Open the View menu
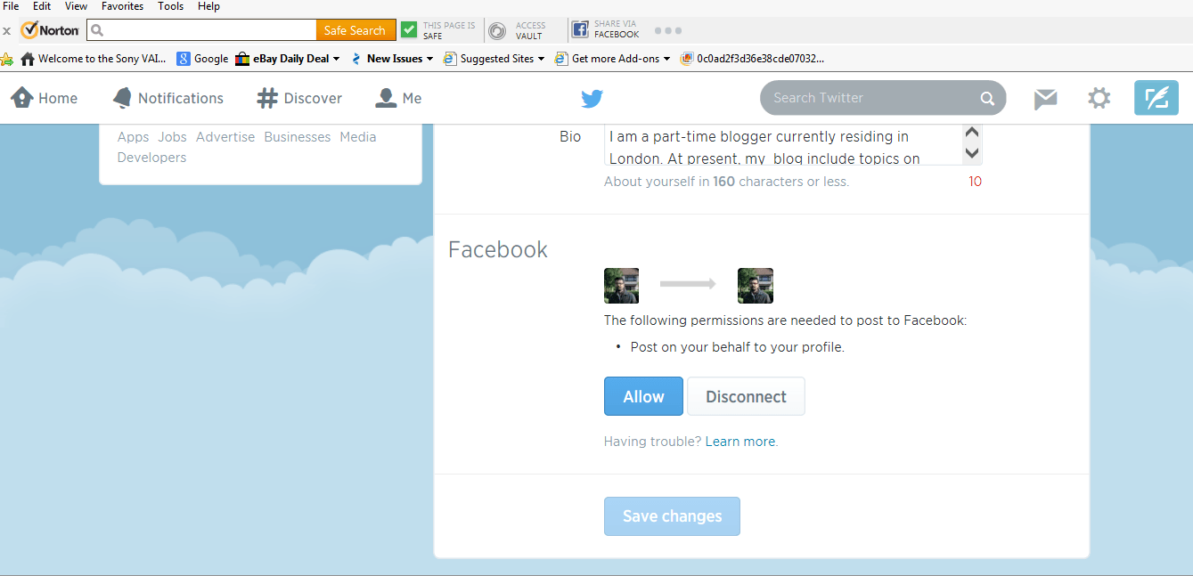 (x=76, y=6)
